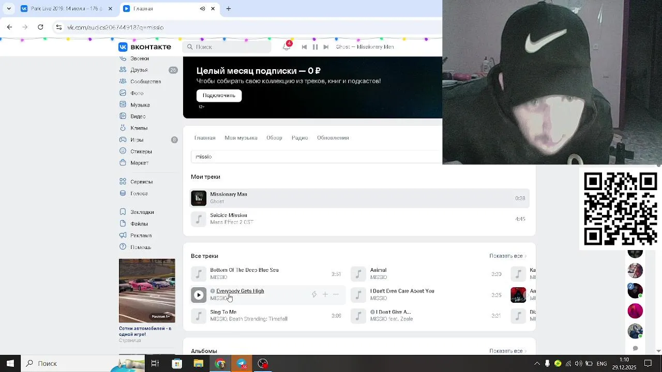Open Фото in left sidebar
Viewport: 662px width, 372px height.
(137, 93)
